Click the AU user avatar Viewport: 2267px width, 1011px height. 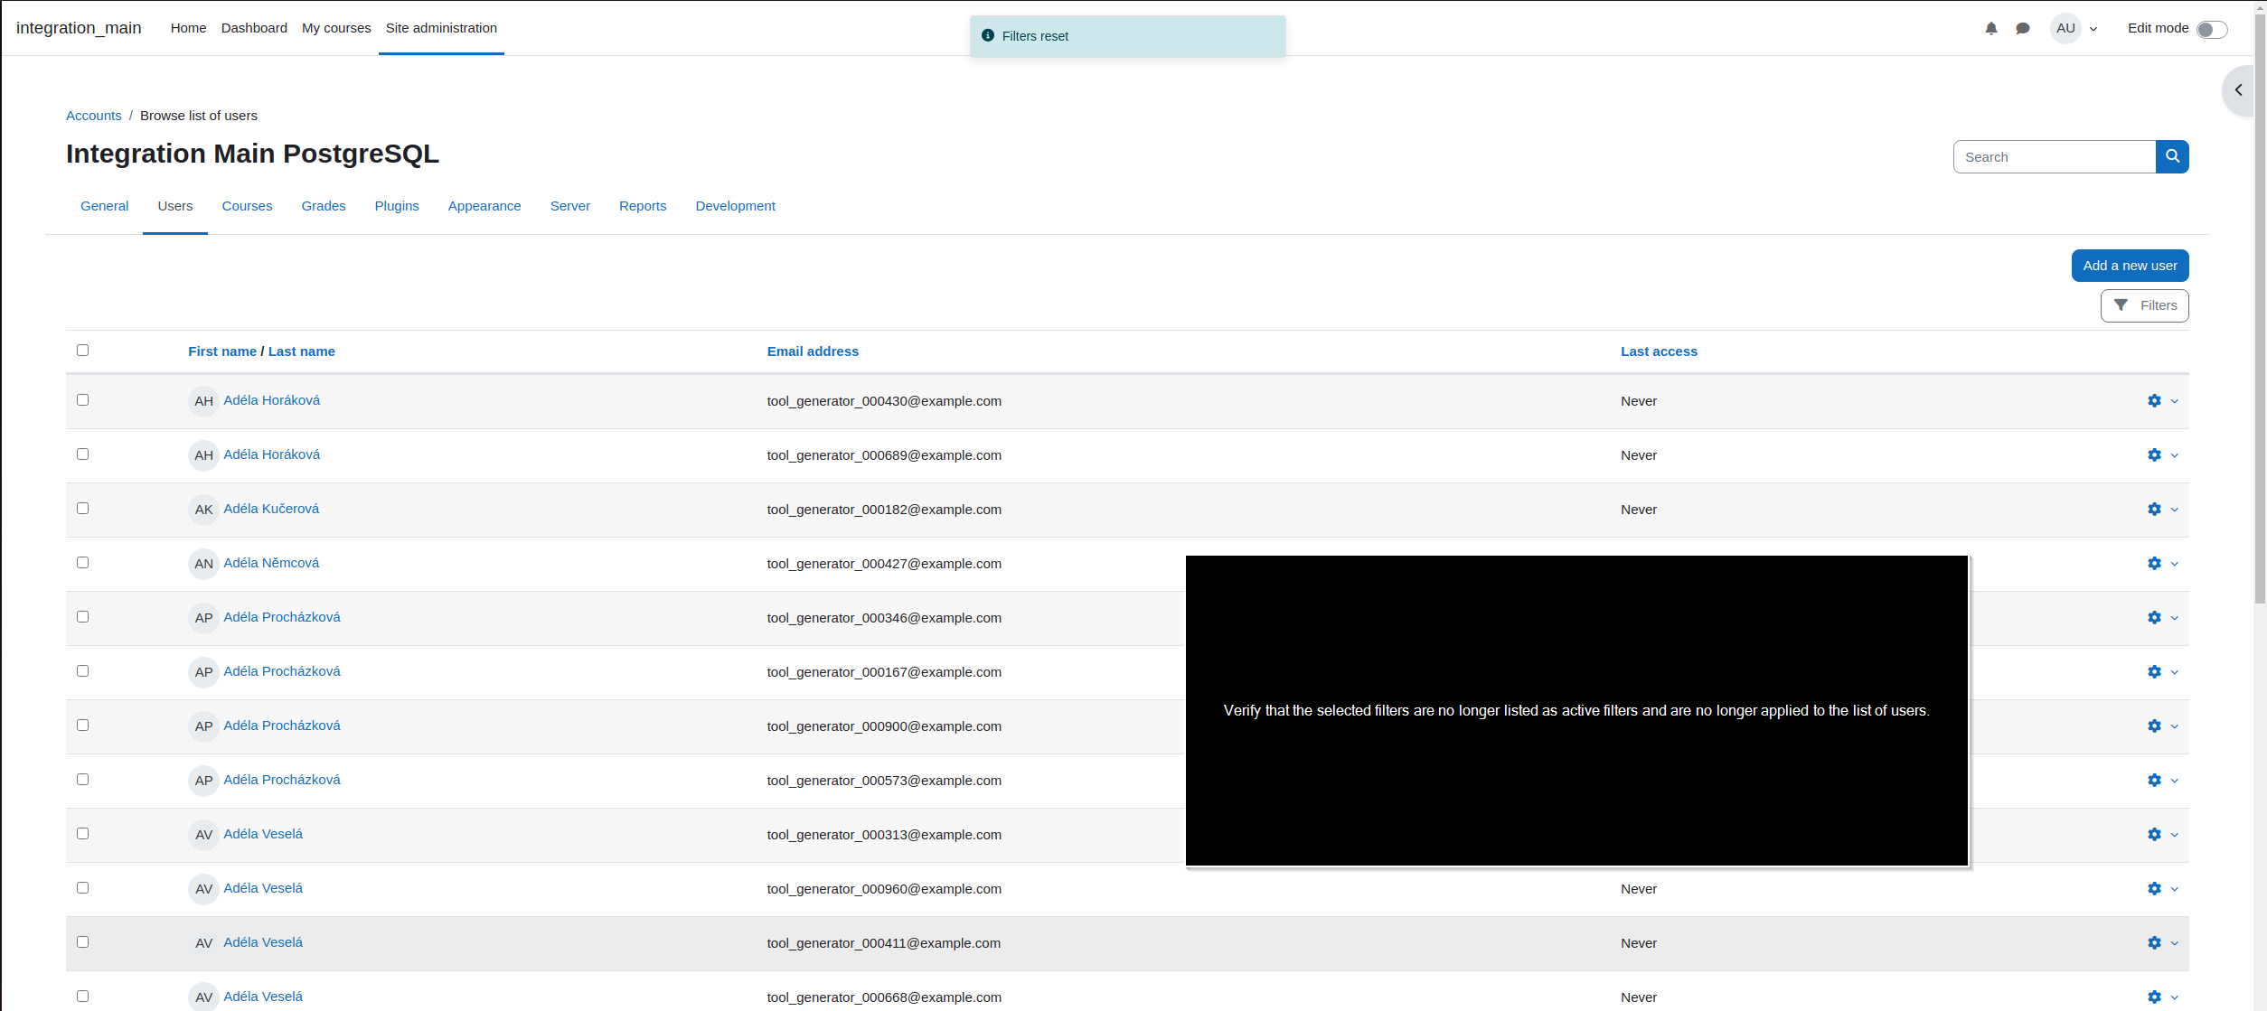tap(2065, 28)
